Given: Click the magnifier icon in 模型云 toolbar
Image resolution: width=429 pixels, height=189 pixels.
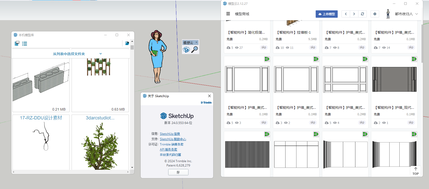Looking at the screenshot, I should click(x=195, y=50).
